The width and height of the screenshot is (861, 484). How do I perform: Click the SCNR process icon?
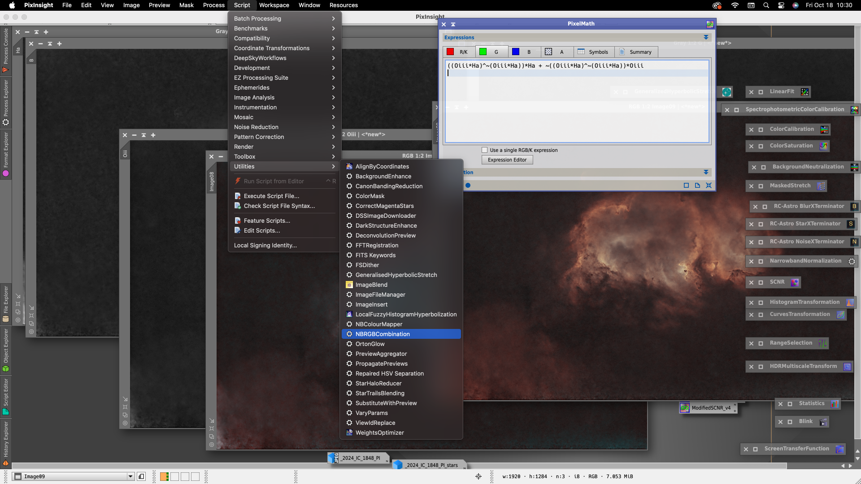coord(795,282)
